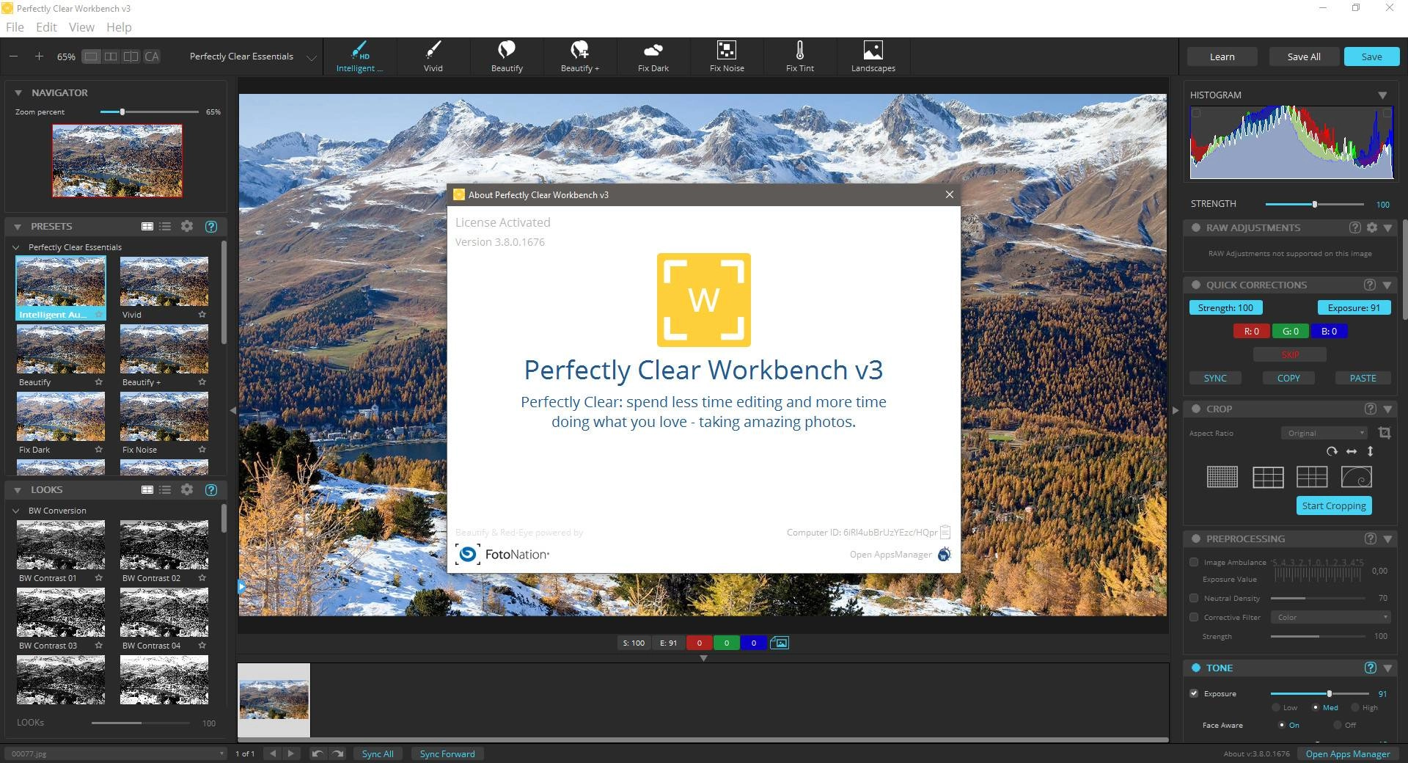Open the Aspect Ratio Original dropdown
1408x763 pixels.
[x=1324, y=433]
